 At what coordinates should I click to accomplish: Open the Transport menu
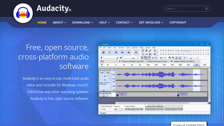tap(121, 48)
